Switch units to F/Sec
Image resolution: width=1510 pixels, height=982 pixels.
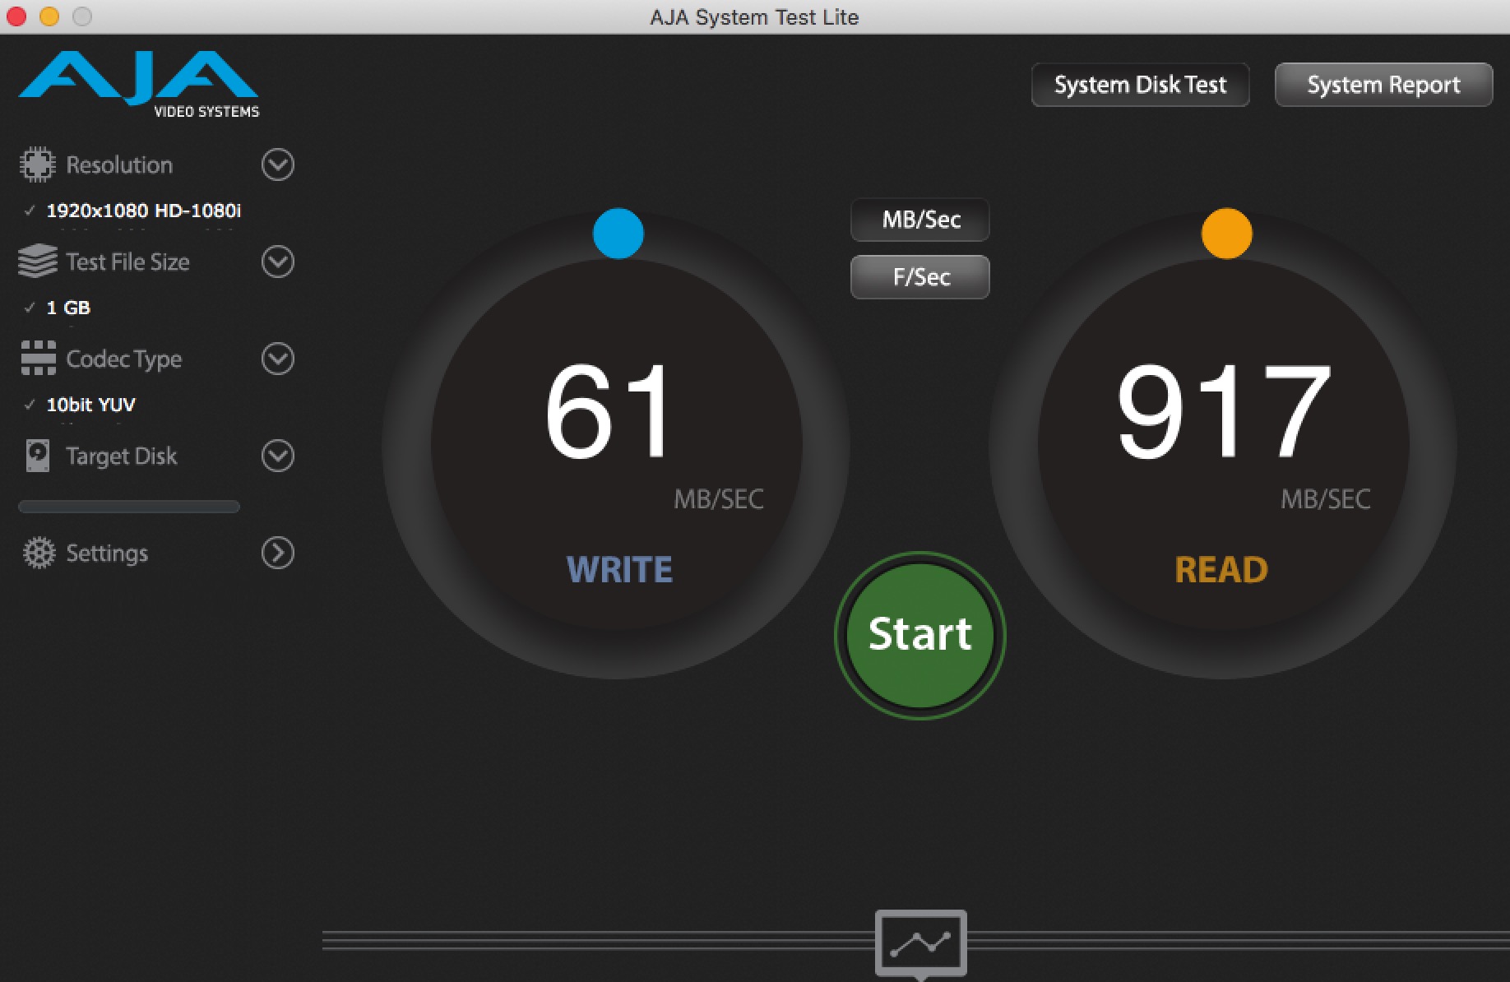[x=920, y=277]
